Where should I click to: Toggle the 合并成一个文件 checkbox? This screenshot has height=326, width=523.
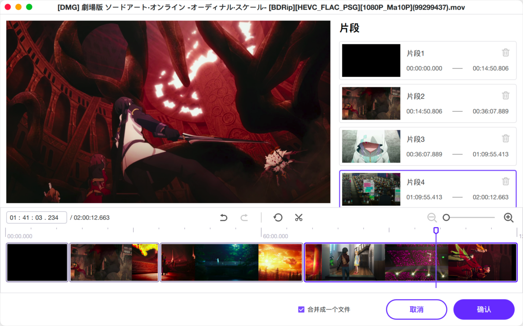coord(301,310)
